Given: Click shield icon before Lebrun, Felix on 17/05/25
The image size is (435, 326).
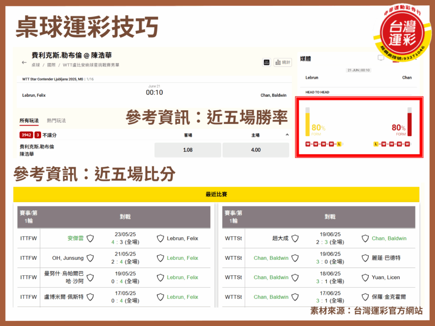Looking at the screenshot, I should click(160, 297).
